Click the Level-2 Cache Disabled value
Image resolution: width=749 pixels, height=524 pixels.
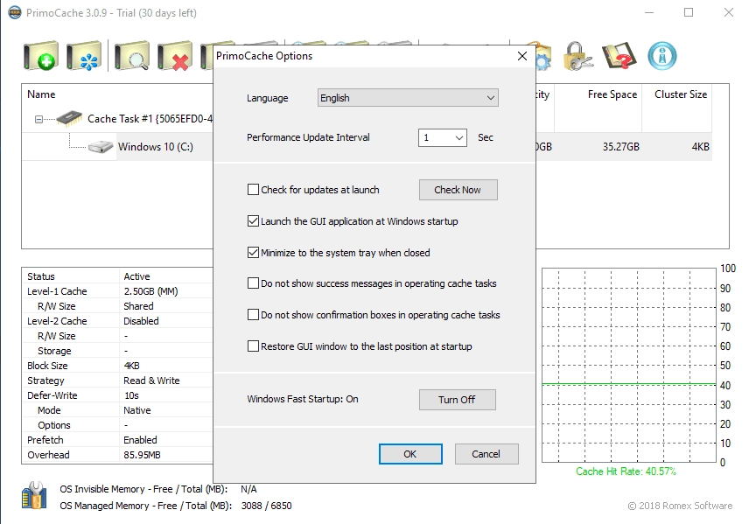click(x=141, y=321)
